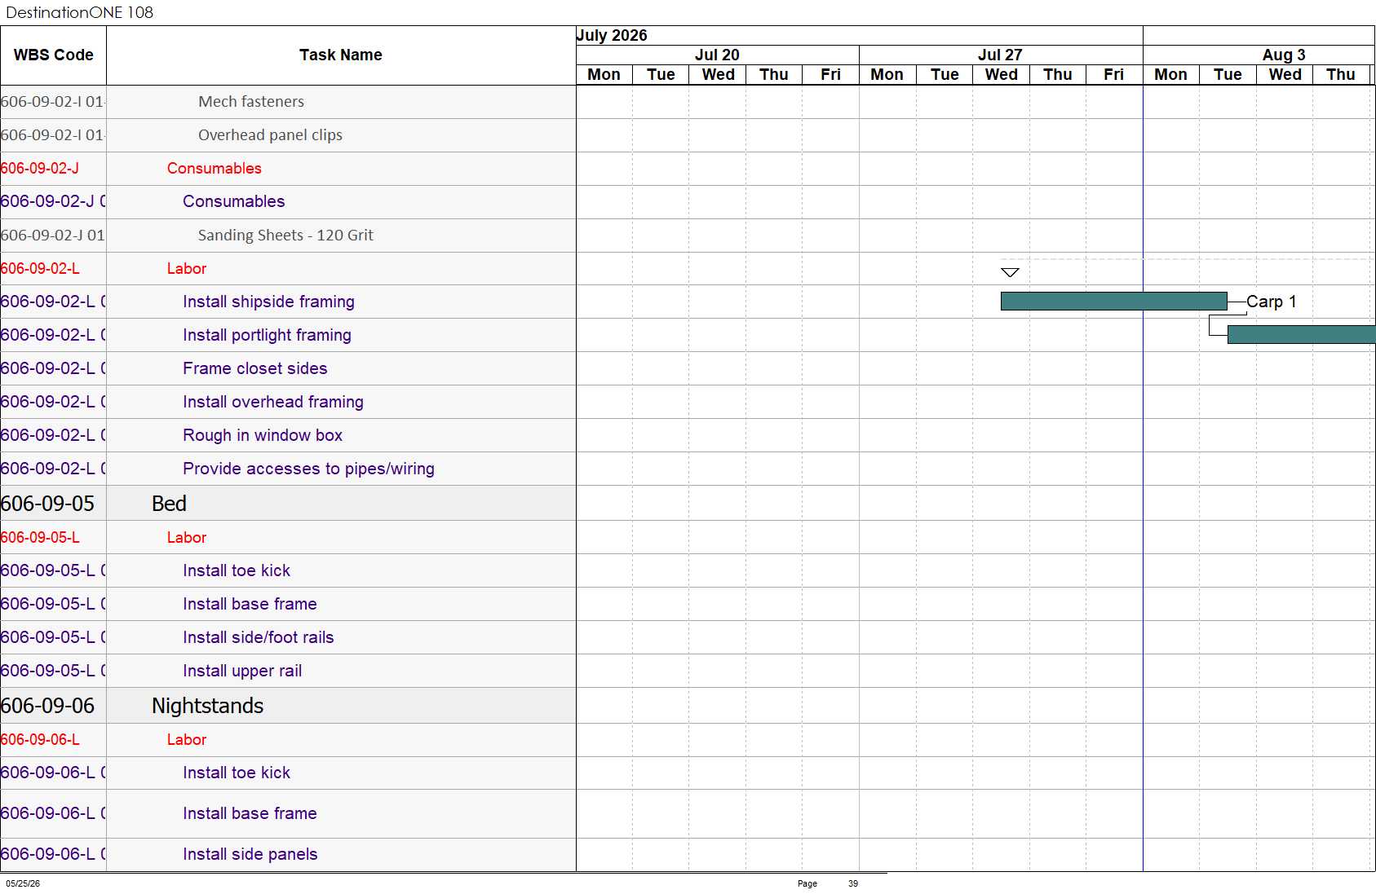1376x894 pixels.
Task: Select the Bed section heading
Action: [x=169, y=504]
